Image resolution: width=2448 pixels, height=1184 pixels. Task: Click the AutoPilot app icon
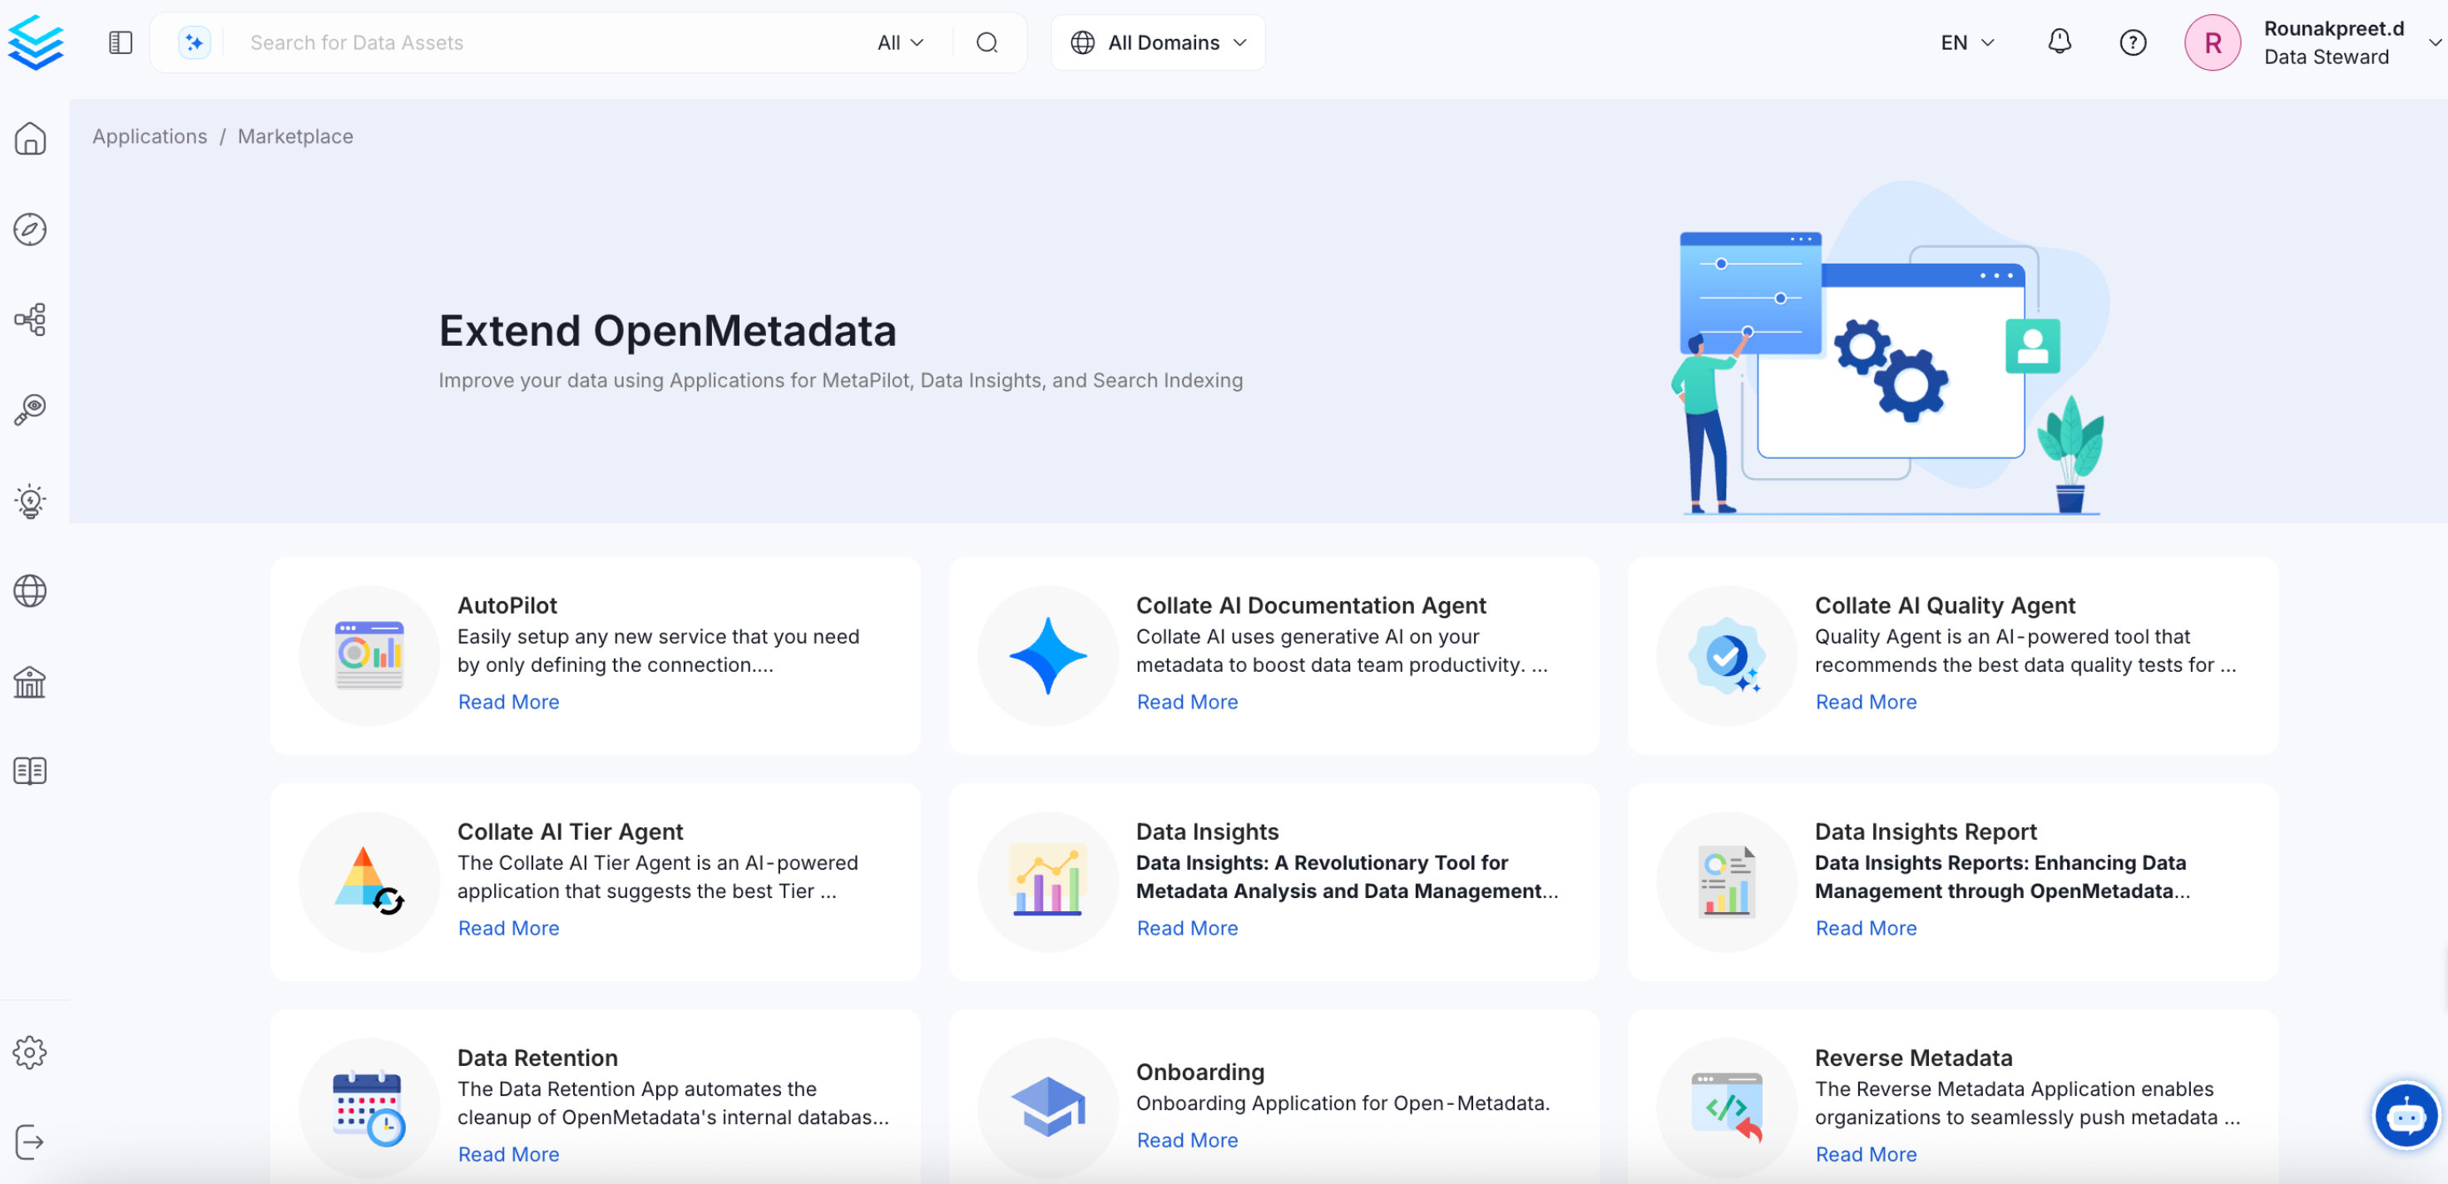coord(369,656)
